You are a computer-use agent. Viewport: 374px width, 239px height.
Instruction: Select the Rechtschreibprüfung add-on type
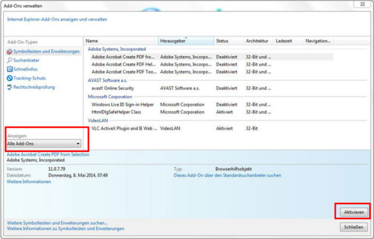[34, 87]
